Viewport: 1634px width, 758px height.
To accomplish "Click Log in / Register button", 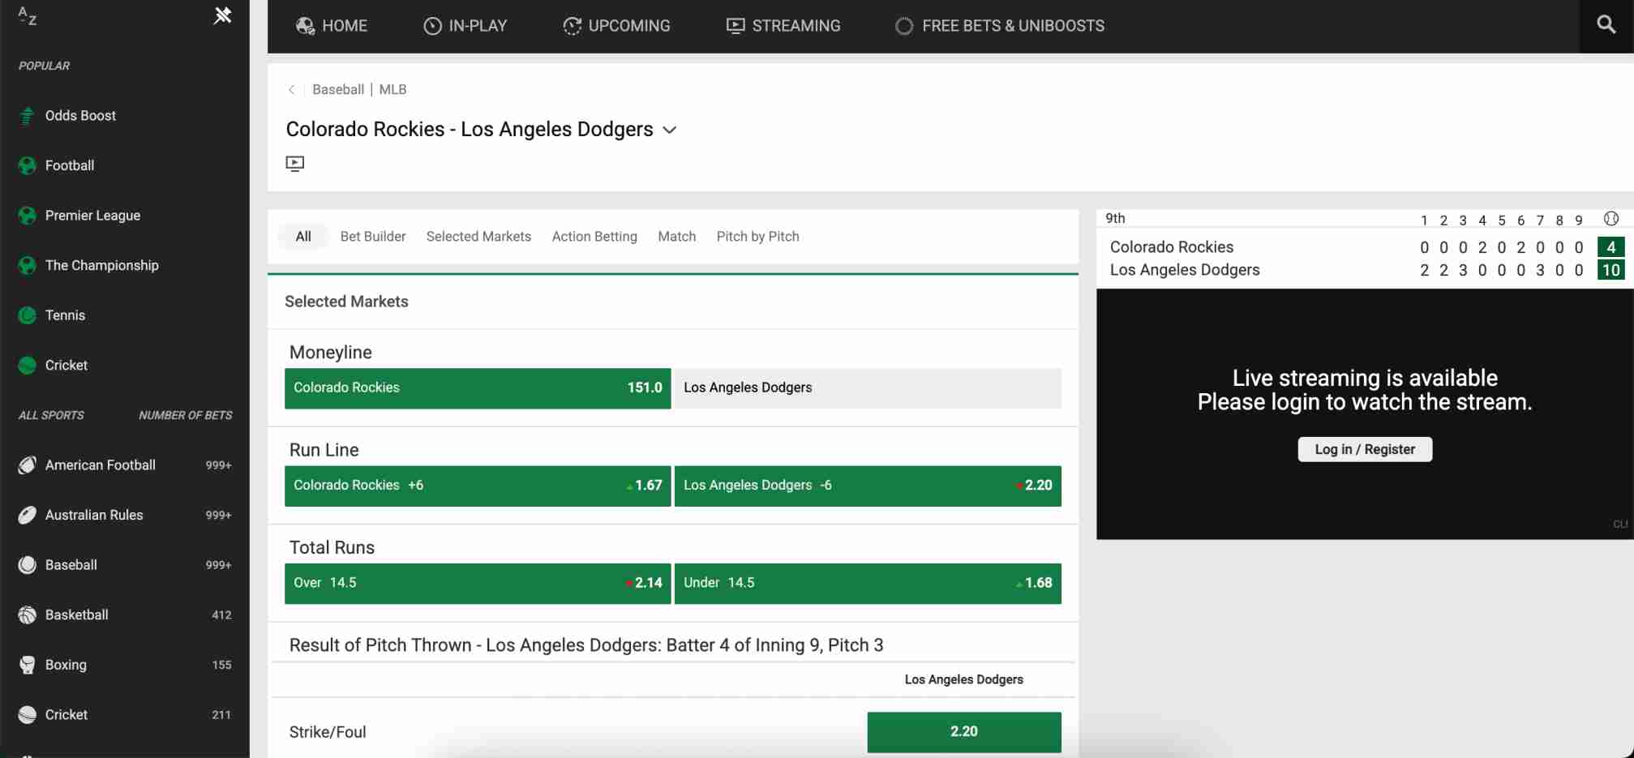I will 1365,449.
